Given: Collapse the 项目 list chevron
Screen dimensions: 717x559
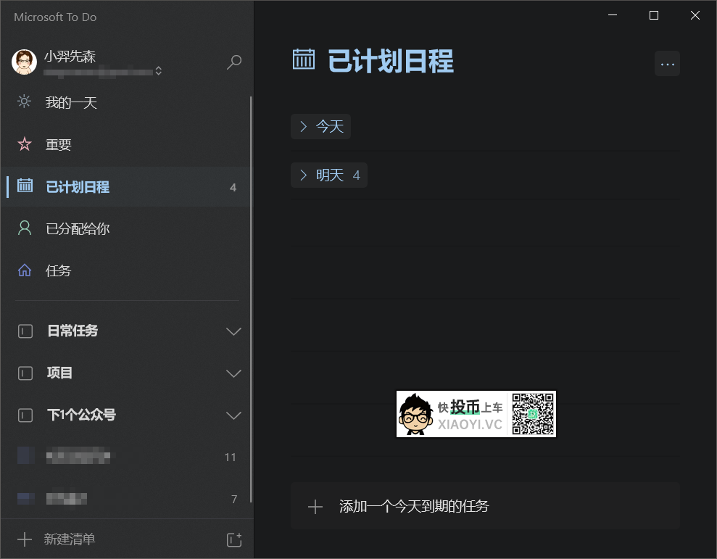Looking at the screenshot, I should pos(233,373).
